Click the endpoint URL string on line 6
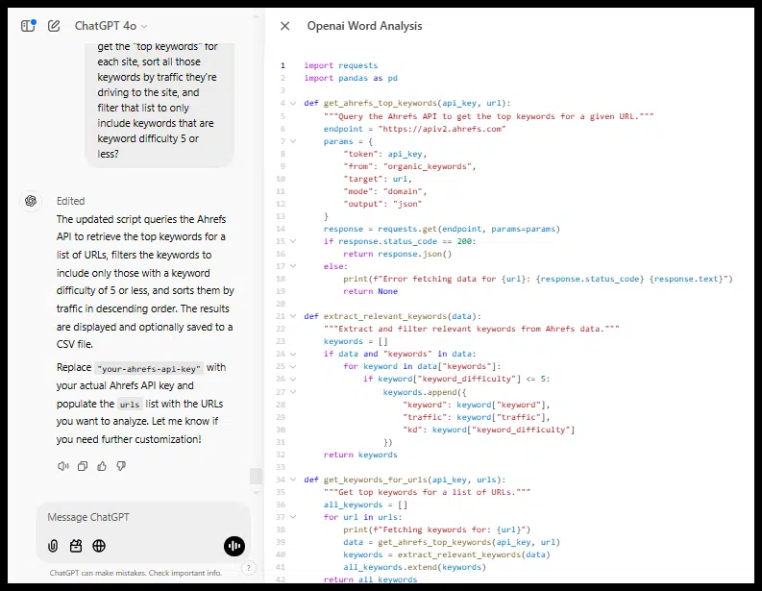This screenshot has height=591, width=762. point(442,129)
